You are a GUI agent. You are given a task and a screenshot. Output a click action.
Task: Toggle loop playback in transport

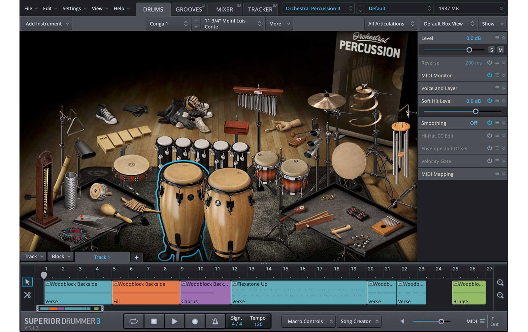[x=133, y=321]
